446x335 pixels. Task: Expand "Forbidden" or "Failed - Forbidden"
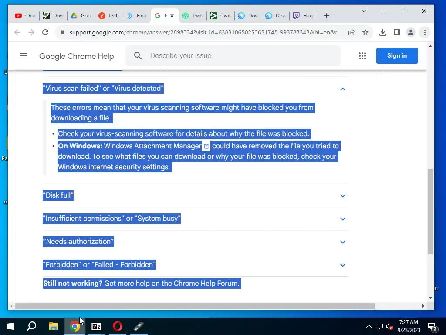[343, 265]
